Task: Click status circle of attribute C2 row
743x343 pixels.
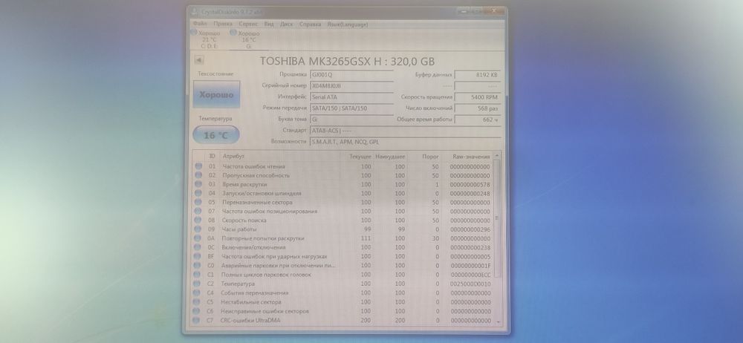Action: [198, 284]
